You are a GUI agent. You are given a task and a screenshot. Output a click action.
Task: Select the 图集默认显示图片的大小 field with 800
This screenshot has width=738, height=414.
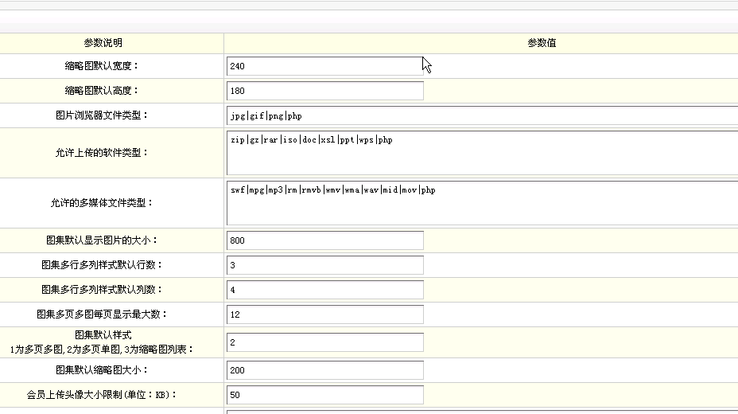click(324, 240)
